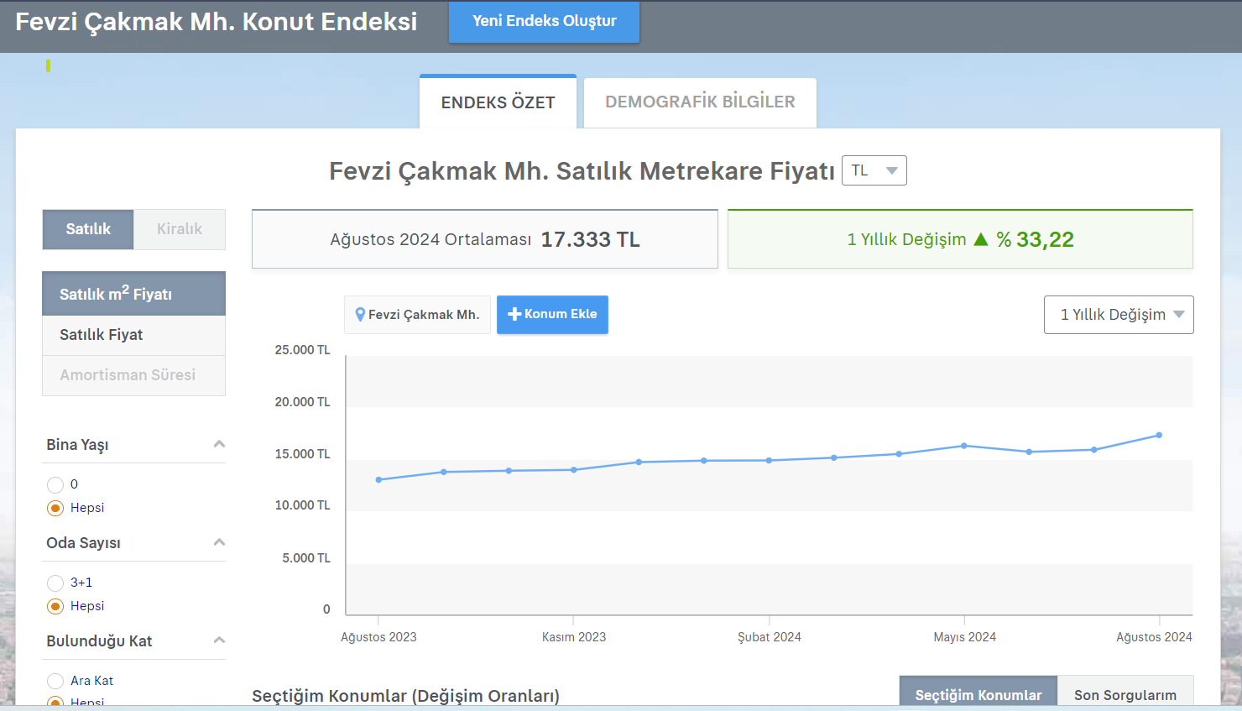This screenshot has width=1242, height=711.
Task: Click the Seçtiğim Konumlar (Değişim Oranları) heading
Action: pyautogui.click(x=405, y=696)
